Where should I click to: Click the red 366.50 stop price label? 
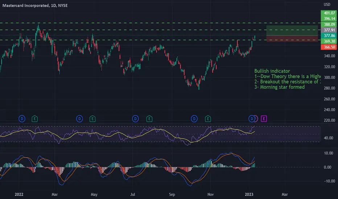click(x=329, y=47)
